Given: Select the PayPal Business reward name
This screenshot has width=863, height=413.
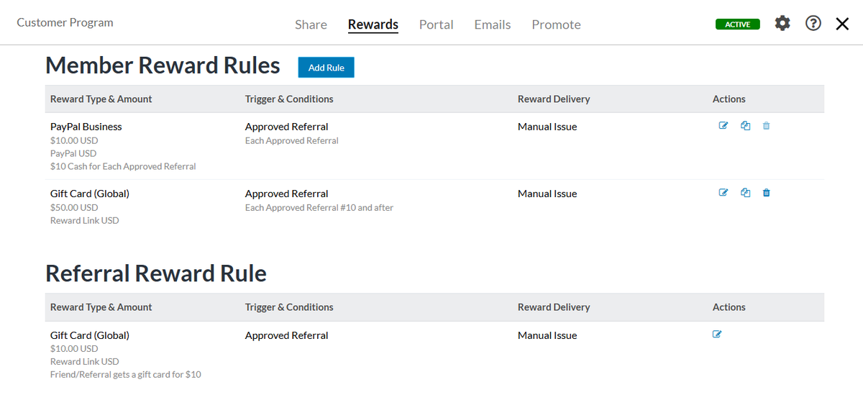Looking at the screenshot, I should [86, 127].
